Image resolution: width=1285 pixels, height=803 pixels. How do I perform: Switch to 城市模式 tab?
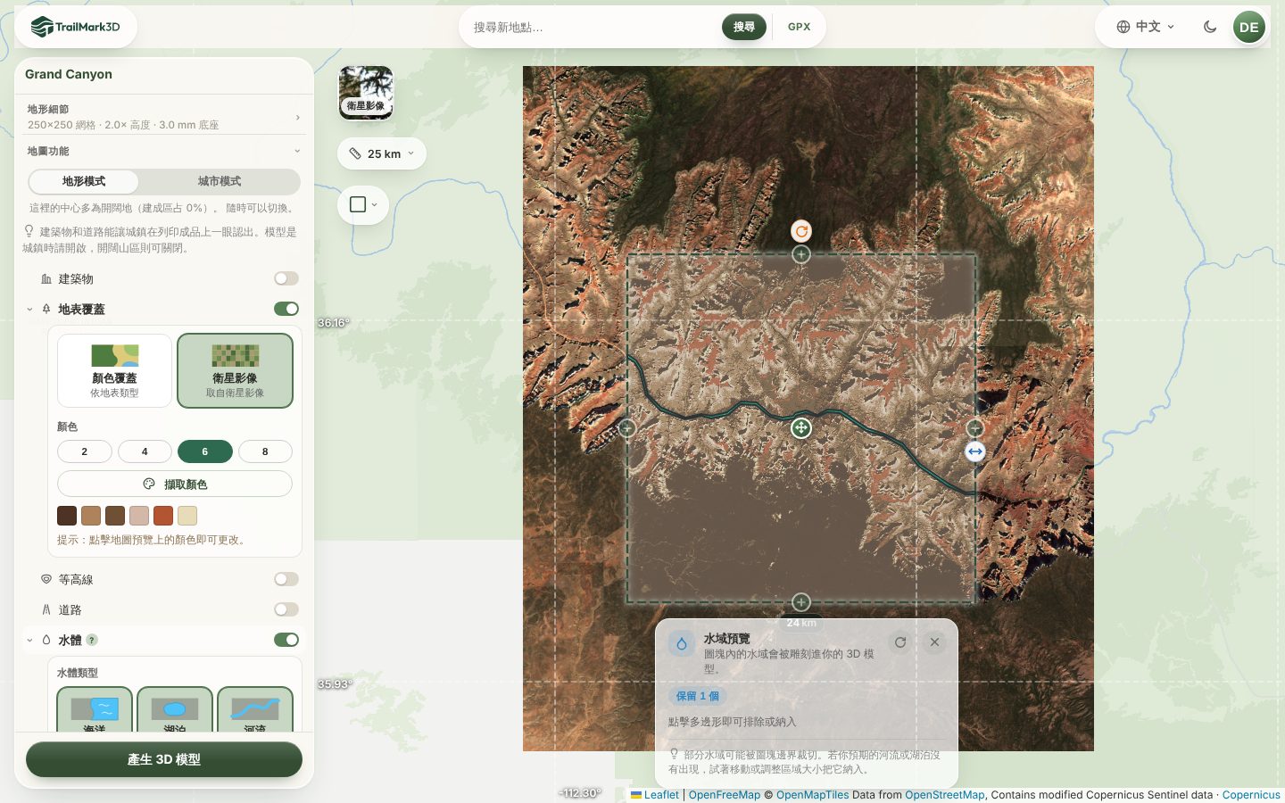pos(220,181)
